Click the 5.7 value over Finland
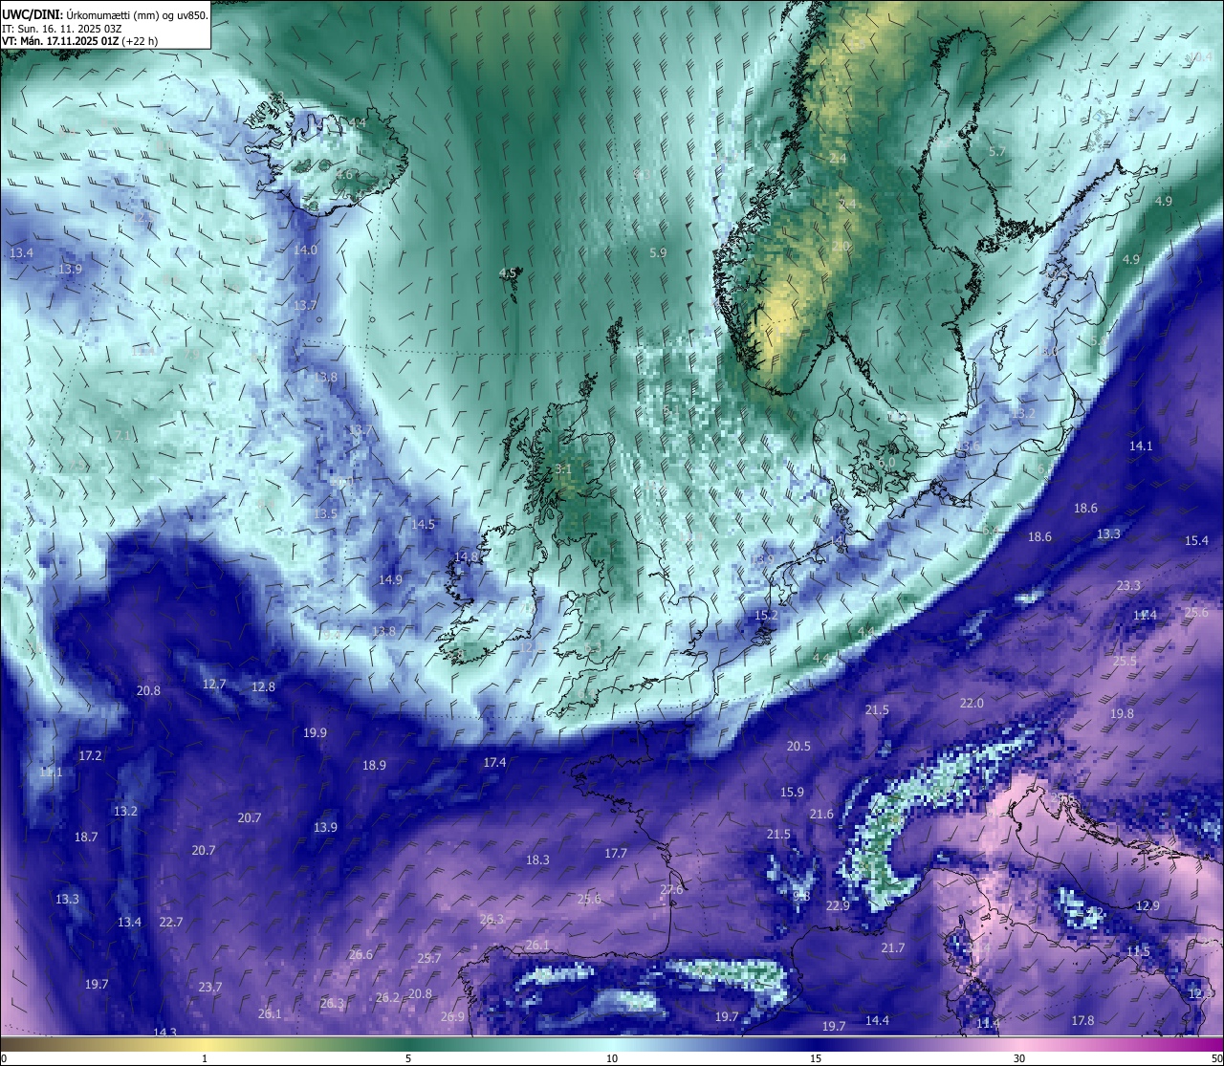 [x=997, y=152]
